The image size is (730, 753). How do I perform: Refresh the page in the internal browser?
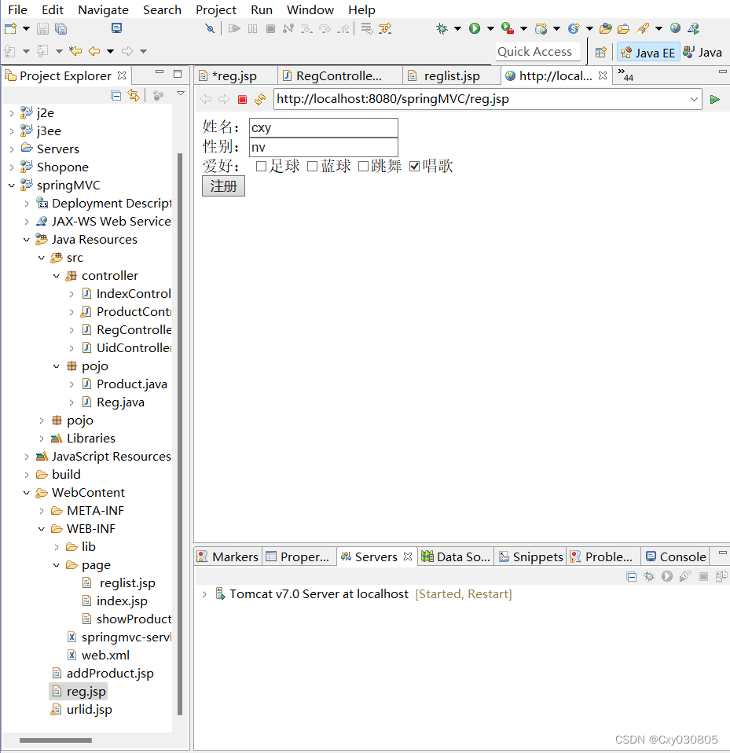(260, 99)
